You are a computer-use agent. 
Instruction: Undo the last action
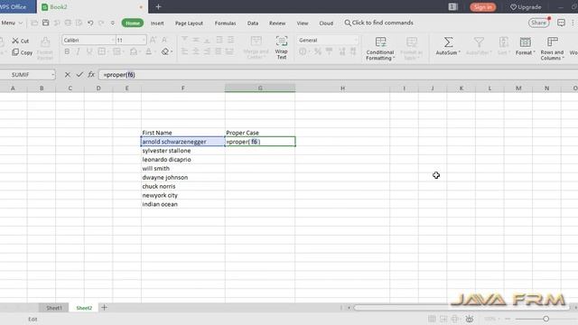[x=90, y=23]
